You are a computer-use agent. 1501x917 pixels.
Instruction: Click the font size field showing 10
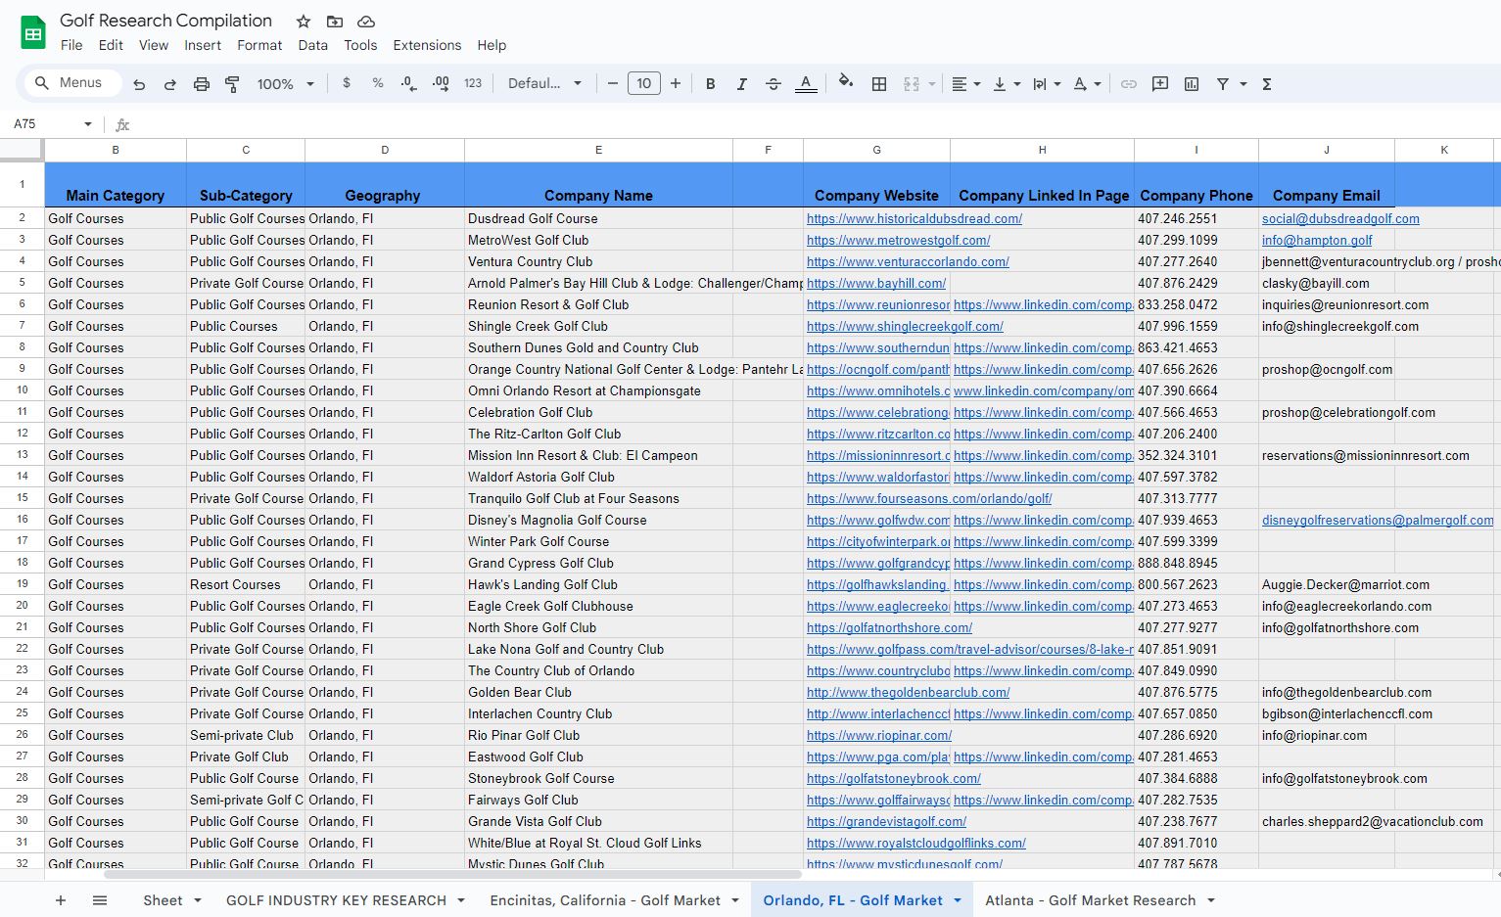coord(644,84)
